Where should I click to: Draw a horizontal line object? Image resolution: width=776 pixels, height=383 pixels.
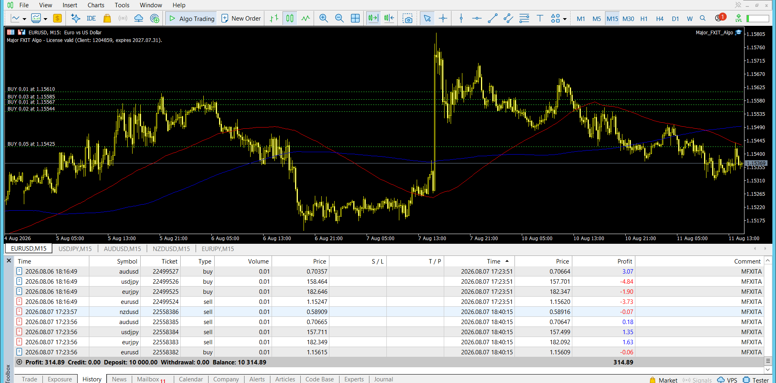click(x=477, y=18)
